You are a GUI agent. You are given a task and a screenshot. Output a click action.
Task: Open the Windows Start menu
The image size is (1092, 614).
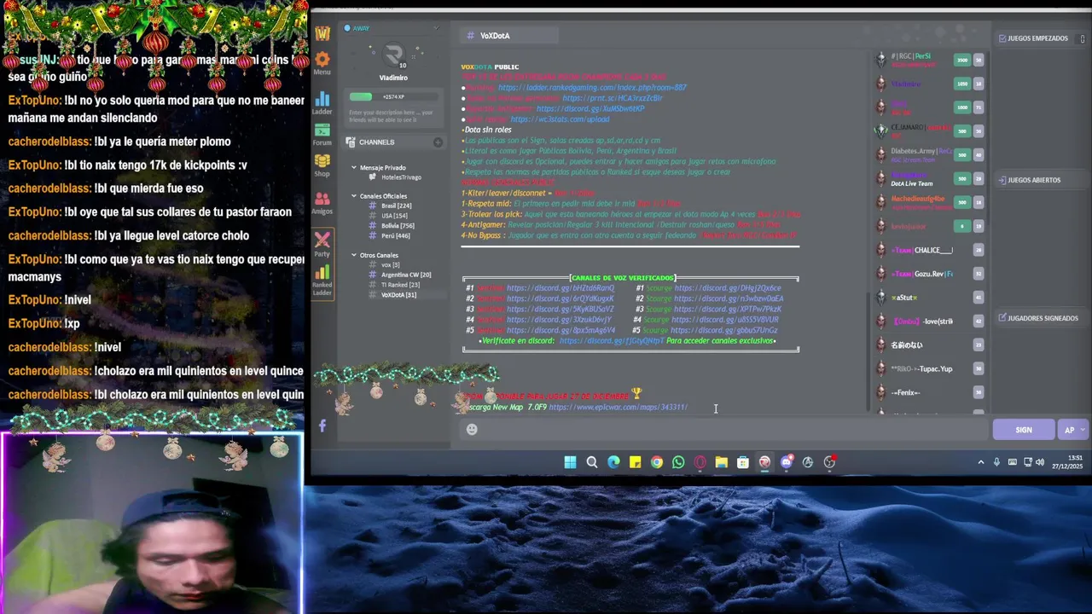[570, 462]
